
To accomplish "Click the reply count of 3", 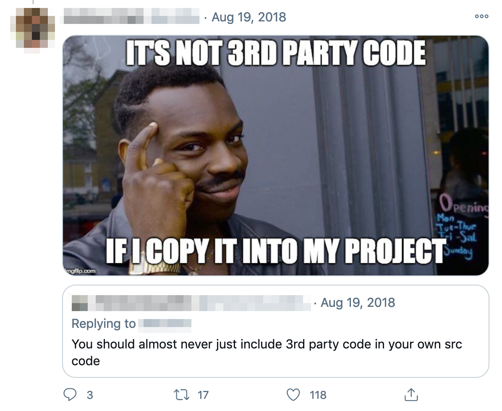I will click(90, 395).
